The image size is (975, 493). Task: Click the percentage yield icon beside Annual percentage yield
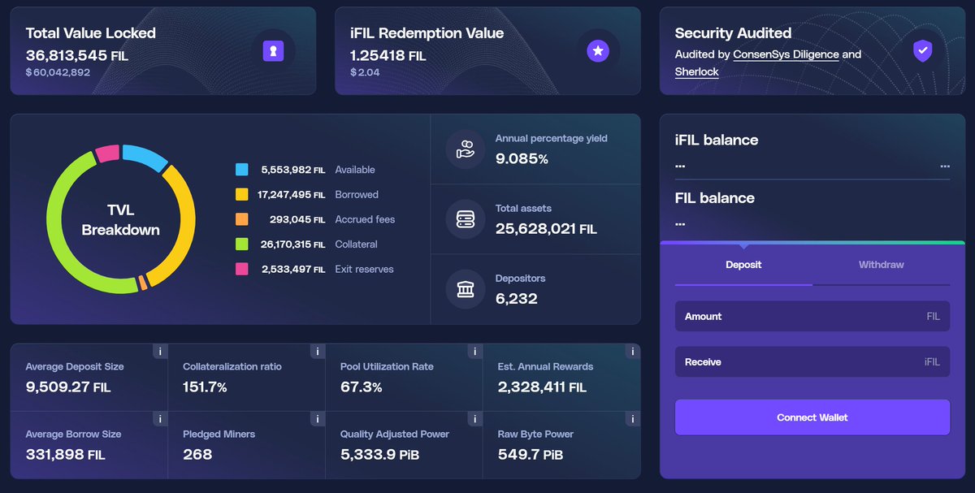464,148
